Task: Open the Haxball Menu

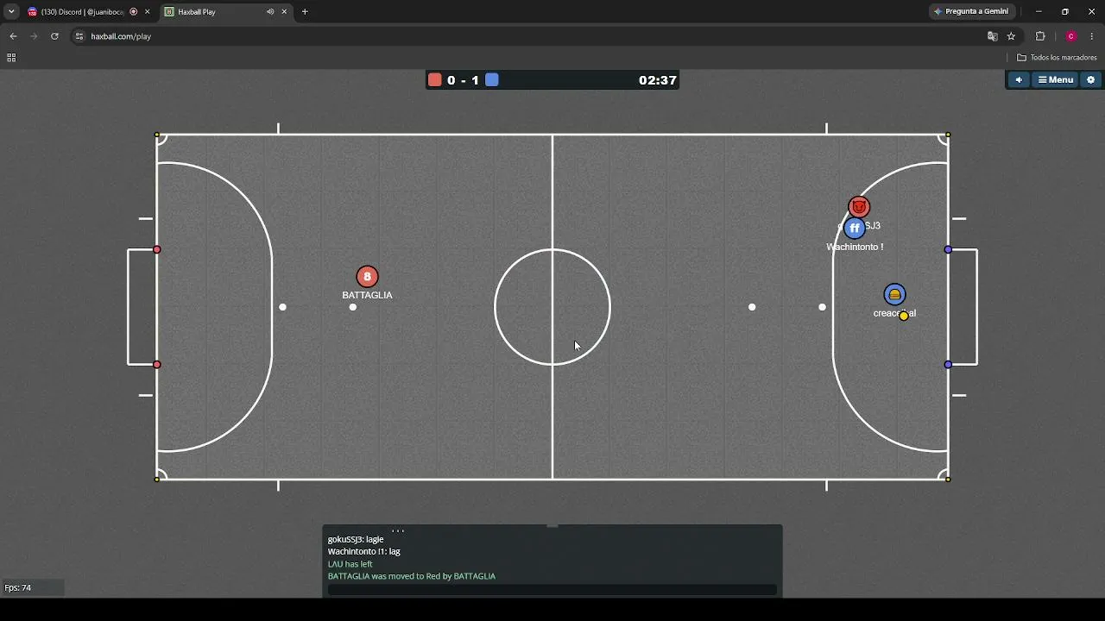Action: pyautogui.click(x=1056, y=80)
